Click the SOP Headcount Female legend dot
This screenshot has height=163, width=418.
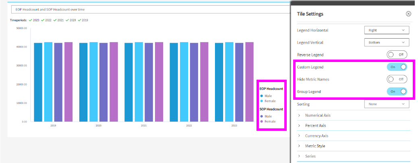tap(262, 121)
